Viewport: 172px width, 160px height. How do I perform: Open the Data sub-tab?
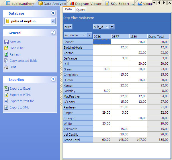69,9
